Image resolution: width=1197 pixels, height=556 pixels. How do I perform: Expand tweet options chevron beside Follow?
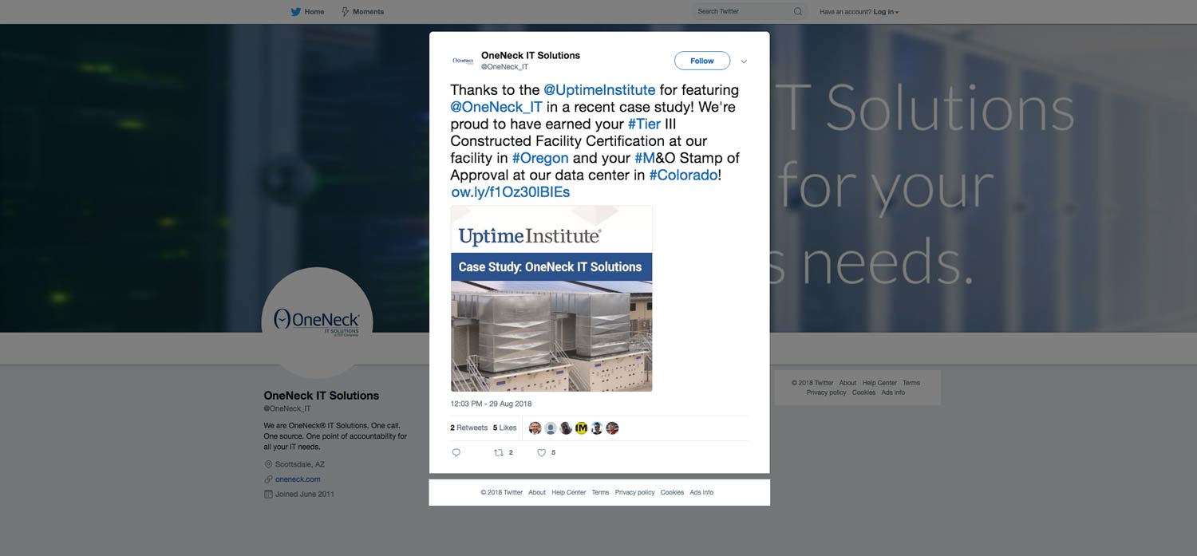(744, 61)
